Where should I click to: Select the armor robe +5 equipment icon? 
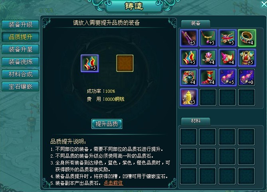coord(247,58)
